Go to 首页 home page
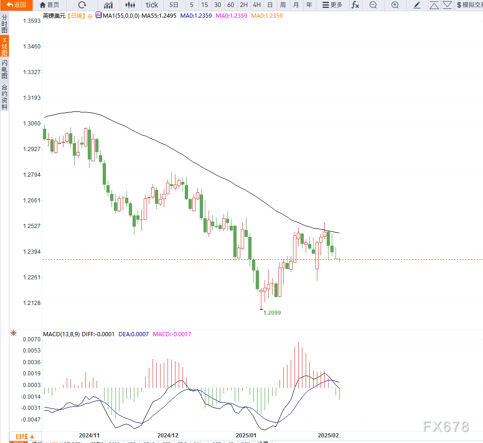The width and height of the screenshot is (483, 443). click(49, 5)
